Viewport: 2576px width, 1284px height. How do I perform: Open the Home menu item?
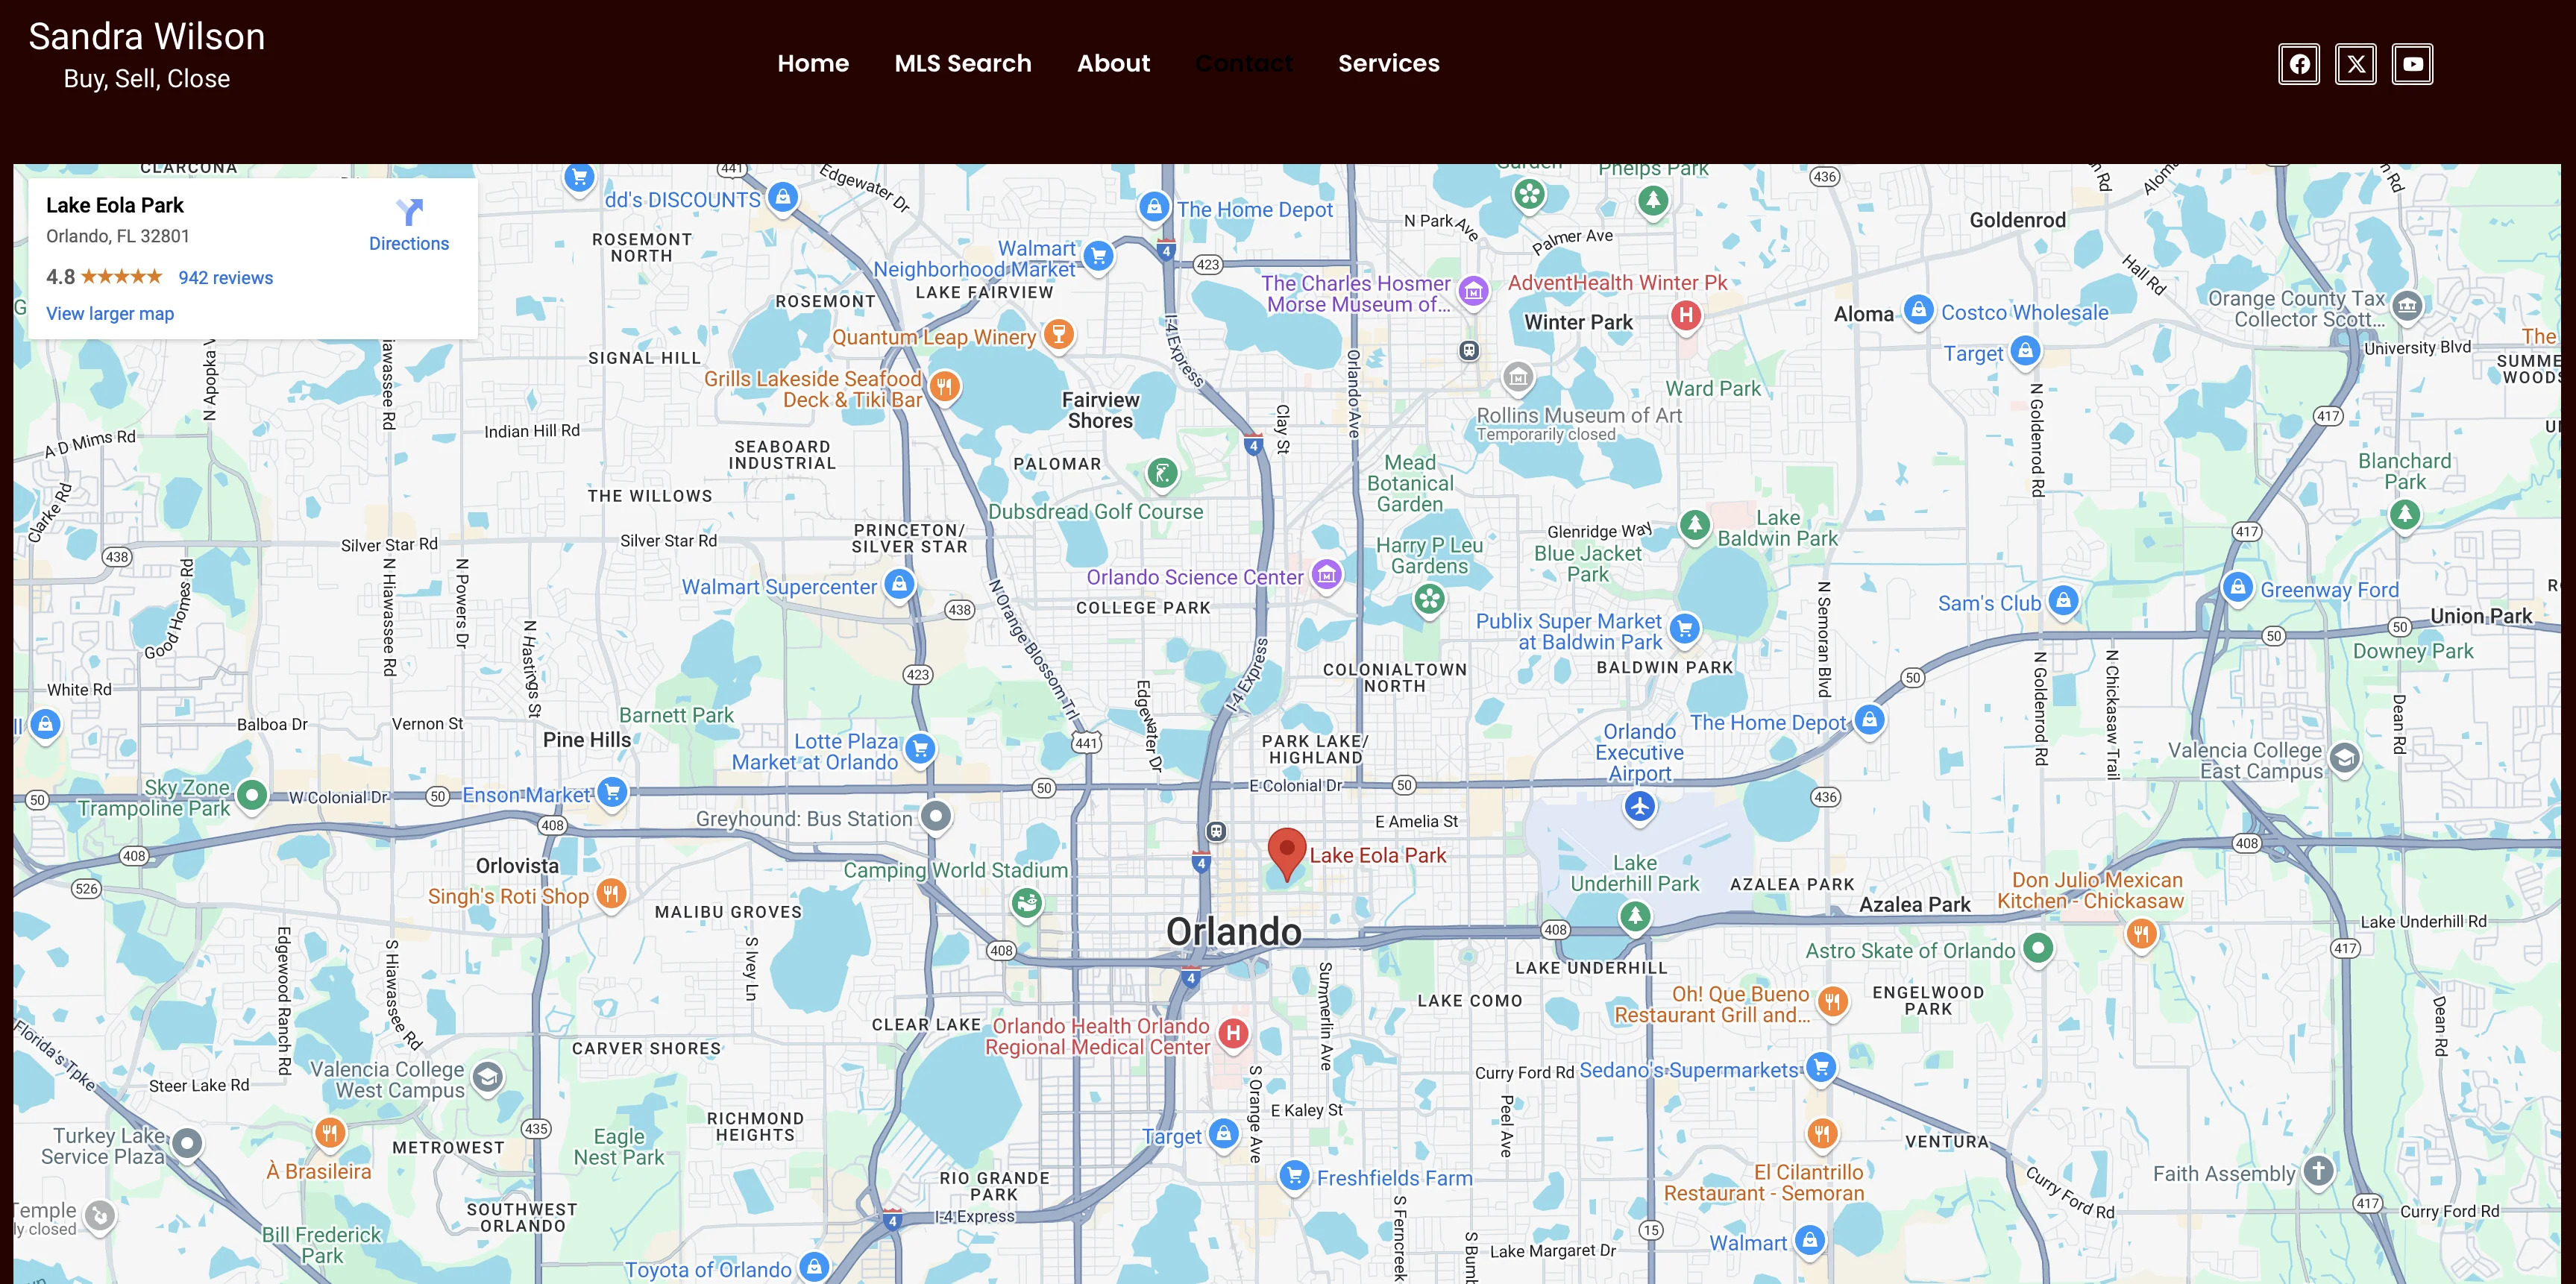[x=813, y=63]
